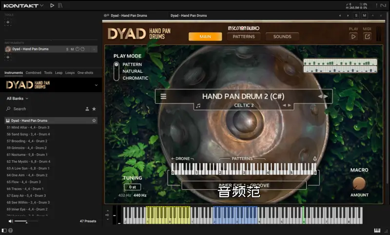Switch to the One-shots browser tab
Viewport: 390px width, 235px height.
coord(85,73)
